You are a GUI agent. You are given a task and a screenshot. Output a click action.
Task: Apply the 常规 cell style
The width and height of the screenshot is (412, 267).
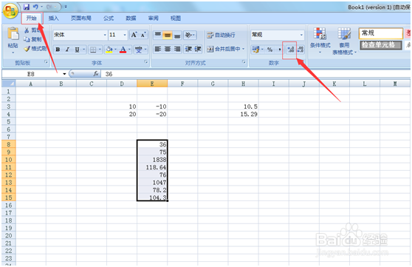click(381, 33)
